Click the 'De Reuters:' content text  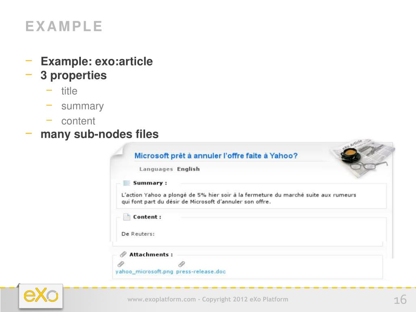point(138,234)
